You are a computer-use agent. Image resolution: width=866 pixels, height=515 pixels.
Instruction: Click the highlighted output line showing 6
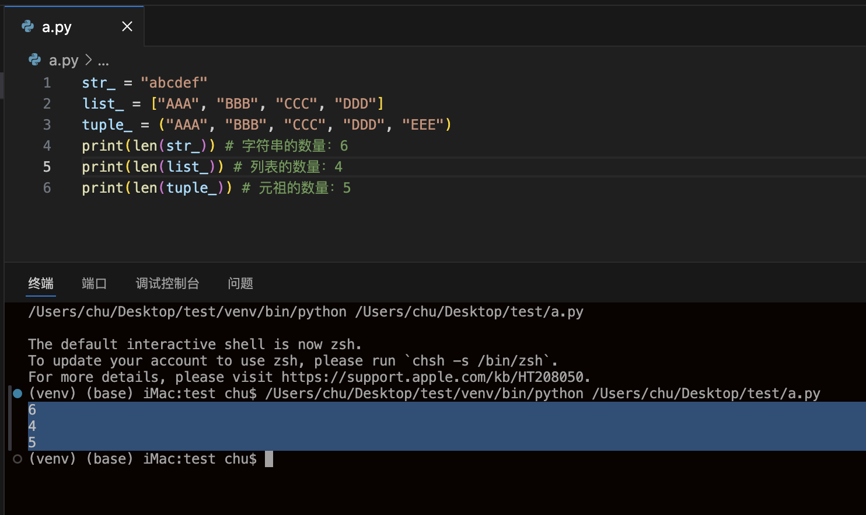click(33, 410)
